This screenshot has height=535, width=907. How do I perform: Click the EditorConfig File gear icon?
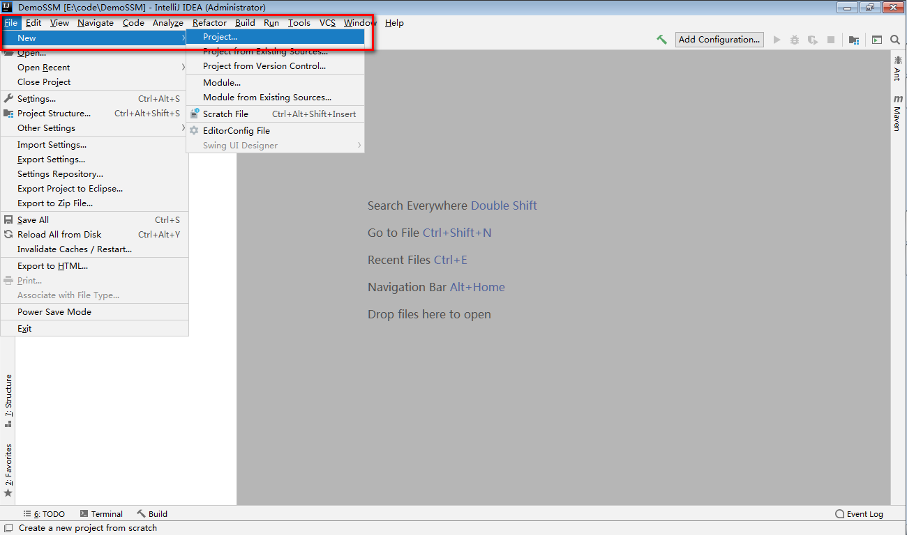click(195, 130)
